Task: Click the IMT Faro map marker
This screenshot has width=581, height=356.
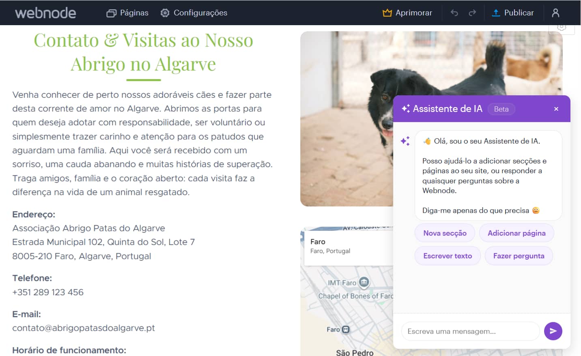Action: coord(364,282)
